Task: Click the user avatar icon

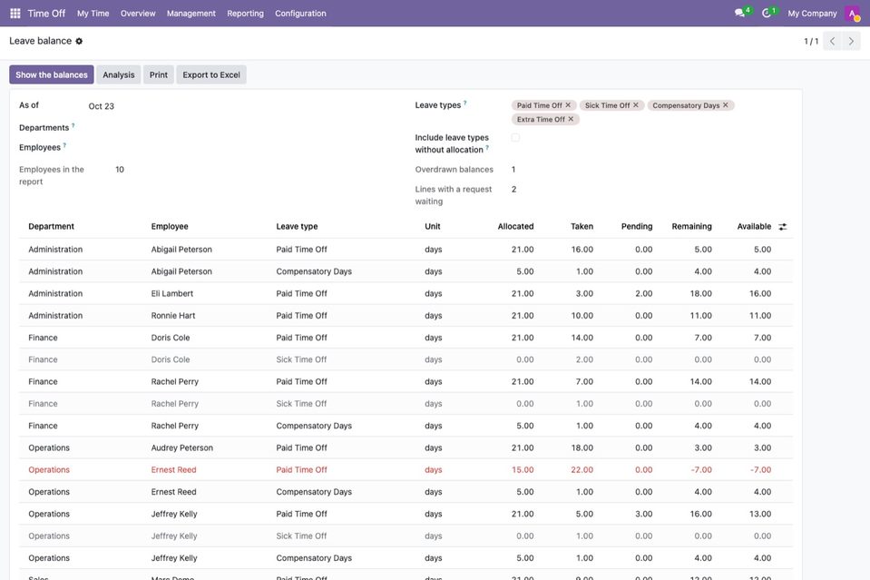Action: coord(852,14)
